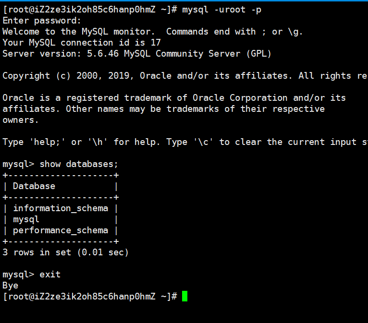Click the 'affiliates. Other names' text line

pos(163,109)
